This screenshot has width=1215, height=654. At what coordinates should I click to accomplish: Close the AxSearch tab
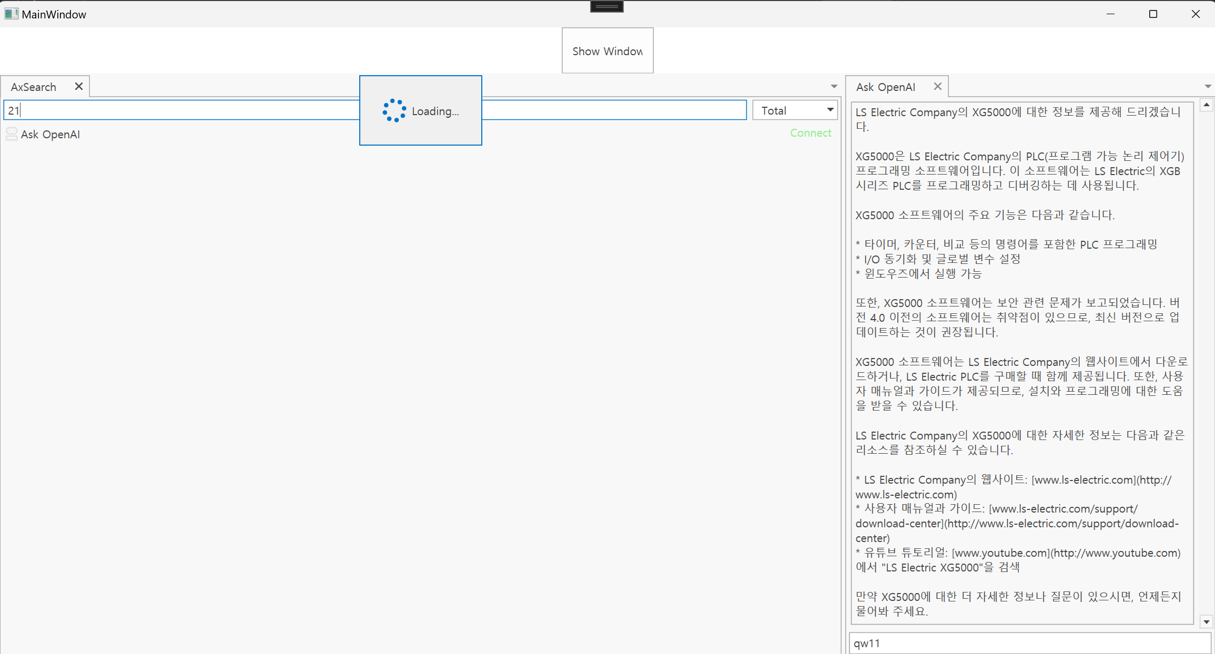(79, 86)
